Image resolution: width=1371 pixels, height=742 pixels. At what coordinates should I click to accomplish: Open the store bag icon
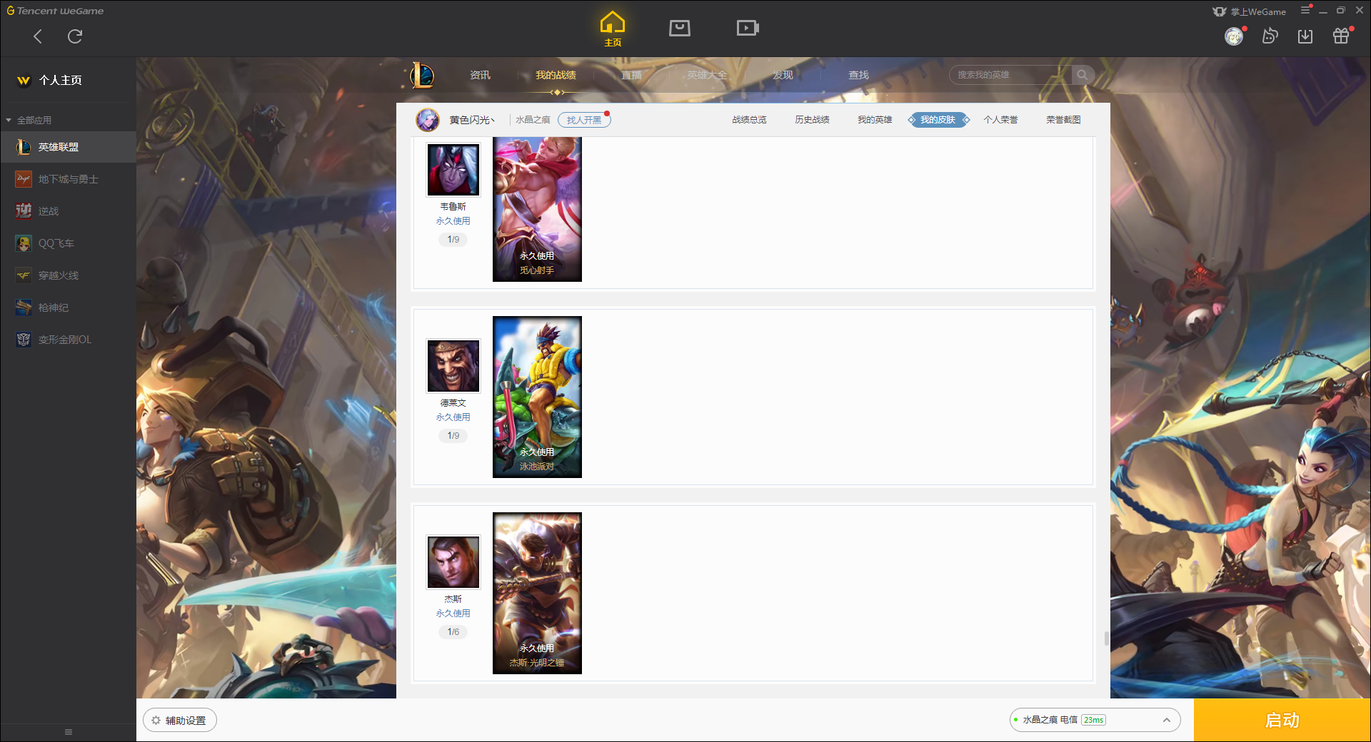click(680, 28)
